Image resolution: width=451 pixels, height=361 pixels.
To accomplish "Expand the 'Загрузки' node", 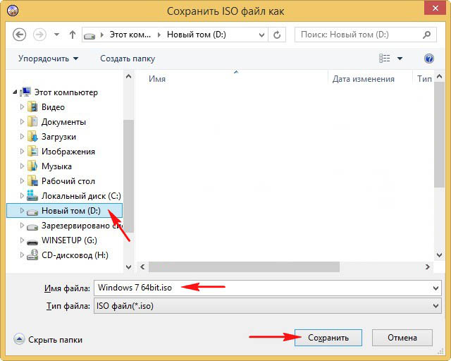I will [x=22, y=137].
